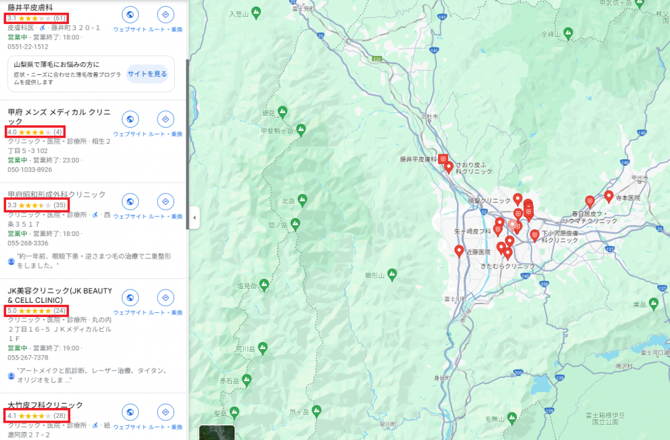Select the 寺本医院 map pin
The width and height of the screenshot is (670, 440).
(609, 197)
